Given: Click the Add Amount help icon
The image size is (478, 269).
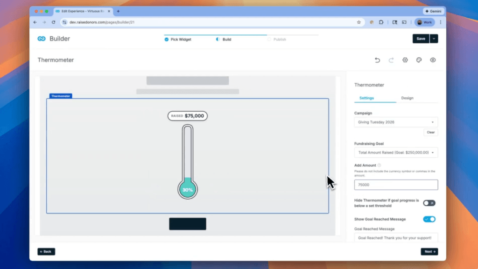Looking at the screenshot, I should pyautogui.click(x=379, y=165).
